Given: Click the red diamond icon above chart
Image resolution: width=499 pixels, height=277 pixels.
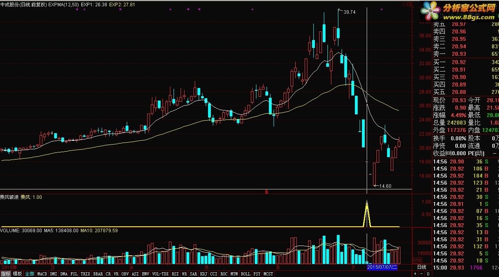Looking at the screenshot, I should pyautogui.click(x=404, y=5).
